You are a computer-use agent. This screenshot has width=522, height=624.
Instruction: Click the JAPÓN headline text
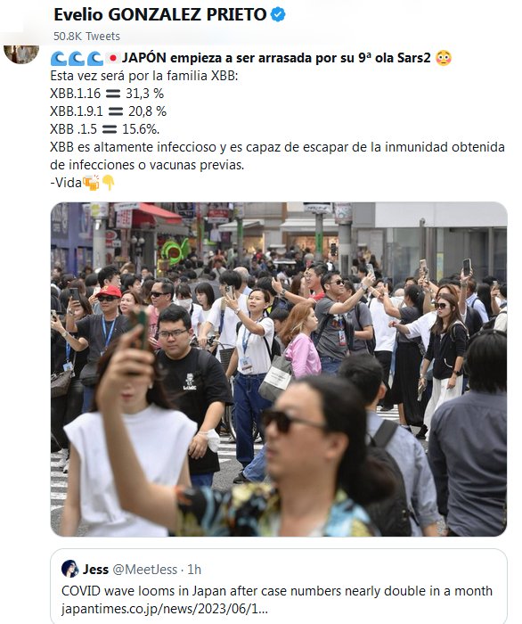pos(276,58)
